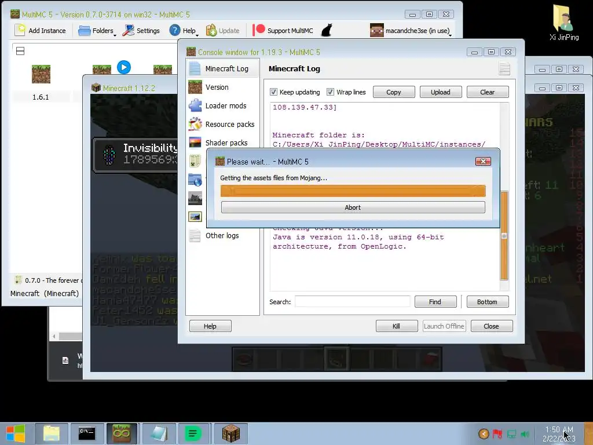Click the network tray icon
The image size is (593, 445).
point(511,433)
